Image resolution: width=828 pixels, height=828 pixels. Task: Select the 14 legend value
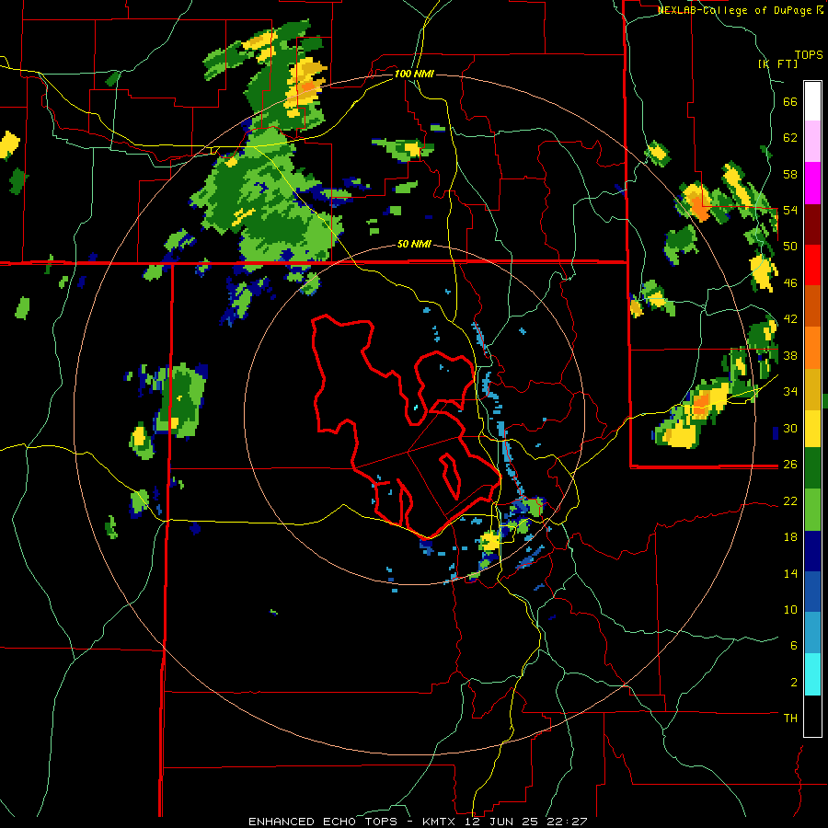click(x=790, y=573)
